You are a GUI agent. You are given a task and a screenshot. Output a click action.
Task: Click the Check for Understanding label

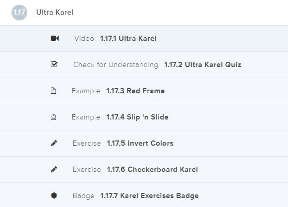116,64
